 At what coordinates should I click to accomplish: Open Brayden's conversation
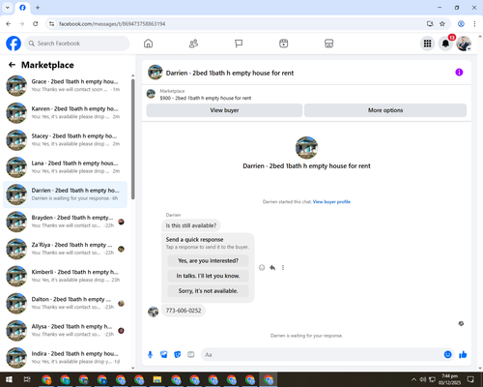[x=66, y=222]
